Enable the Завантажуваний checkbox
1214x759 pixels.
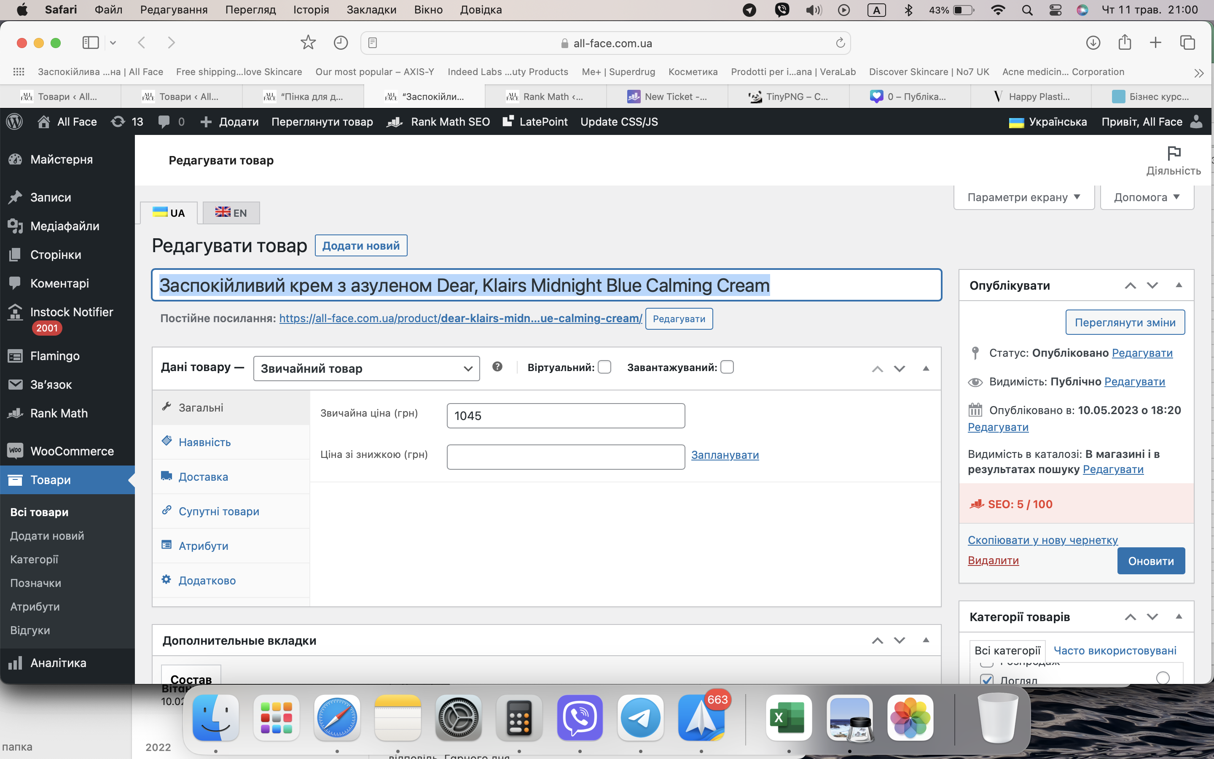(727, 367)
